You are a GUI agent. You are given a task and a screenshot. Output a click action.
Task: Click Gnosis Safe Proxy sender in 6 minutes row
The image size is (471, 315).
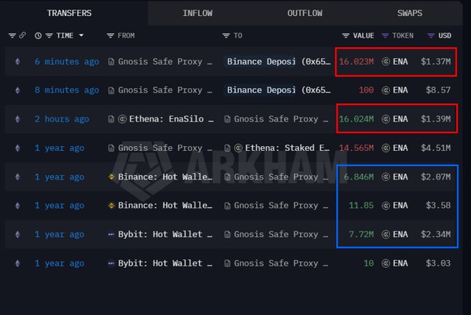[165, 62]
